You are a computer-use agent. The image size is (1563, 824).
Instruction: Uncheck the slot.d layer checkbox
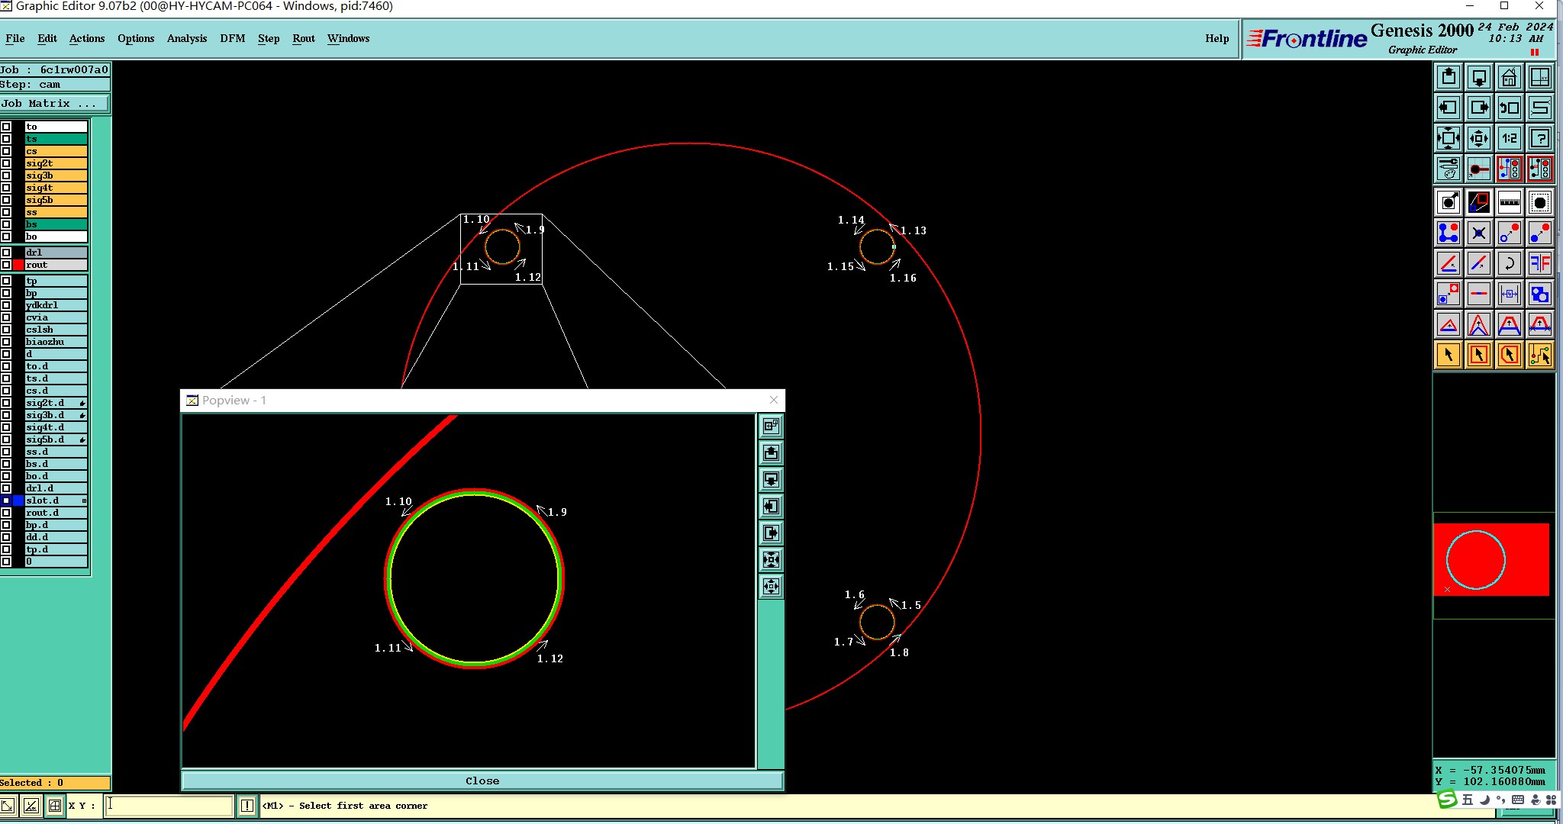[6, 501]
